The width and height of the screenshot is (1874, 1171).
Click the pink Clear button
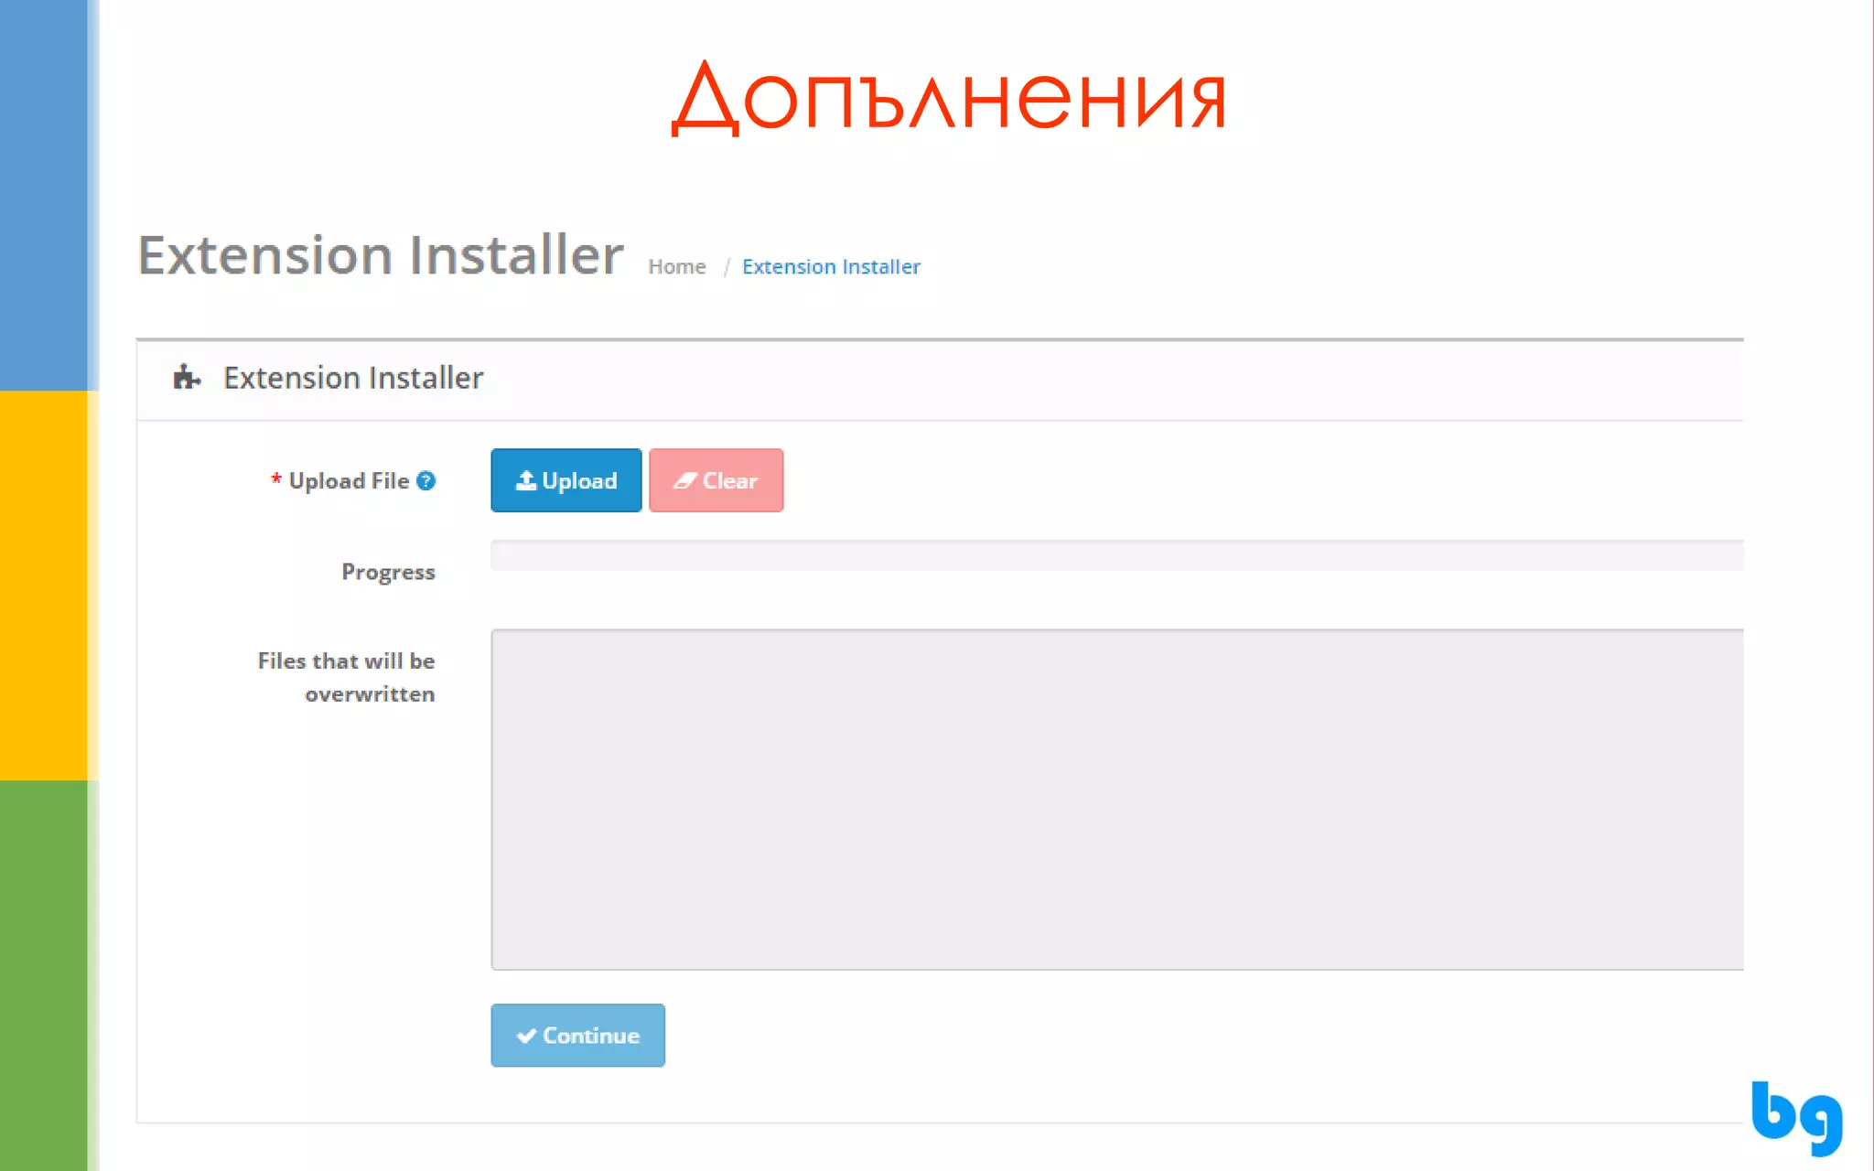[716, 480]
